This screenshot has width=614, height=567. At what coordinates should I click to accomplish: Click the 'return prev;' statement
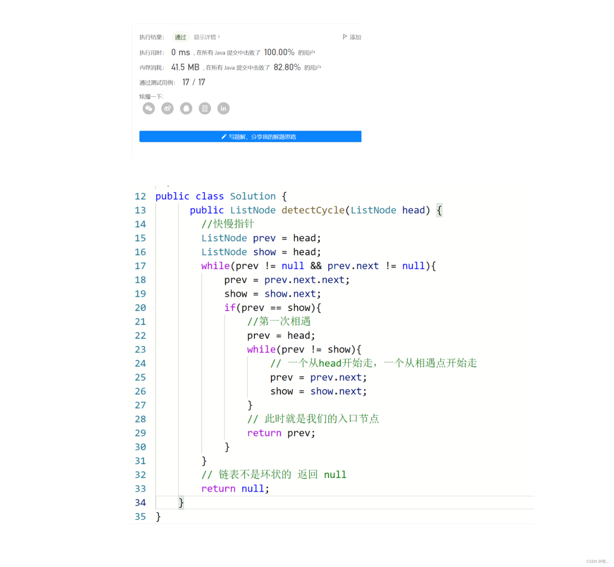click(281, 433)
